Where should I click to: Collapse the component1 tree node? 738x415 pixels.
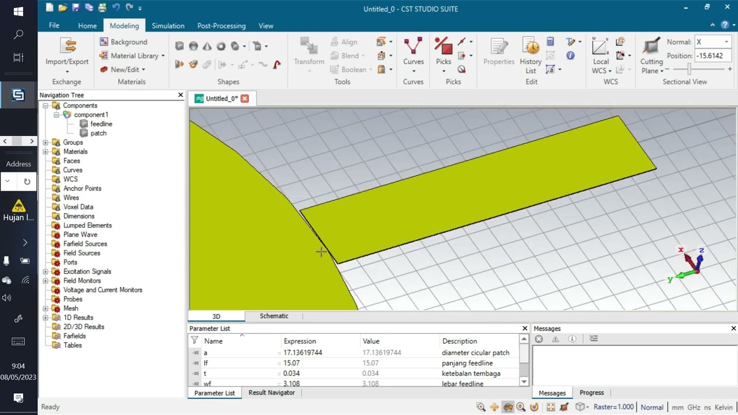tap(56, 115)
